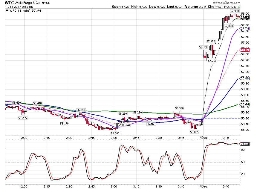Click the 57.370 price annotation
This screenshot has width=254, height=189.
(203, 47)
